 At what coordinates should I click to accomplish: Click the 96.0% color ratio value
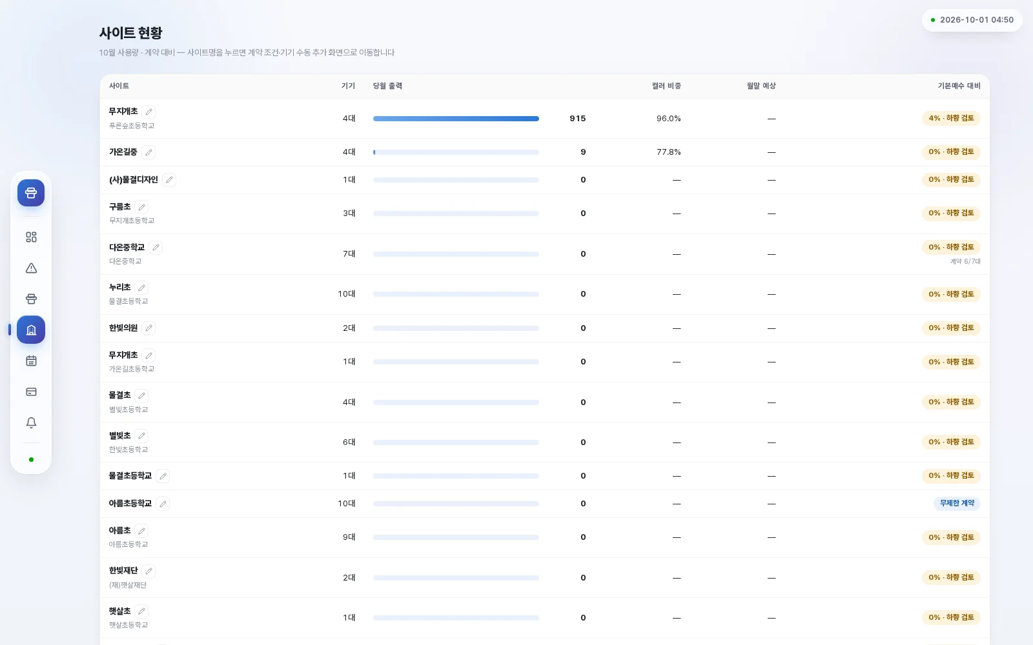(x=669, y=119)
